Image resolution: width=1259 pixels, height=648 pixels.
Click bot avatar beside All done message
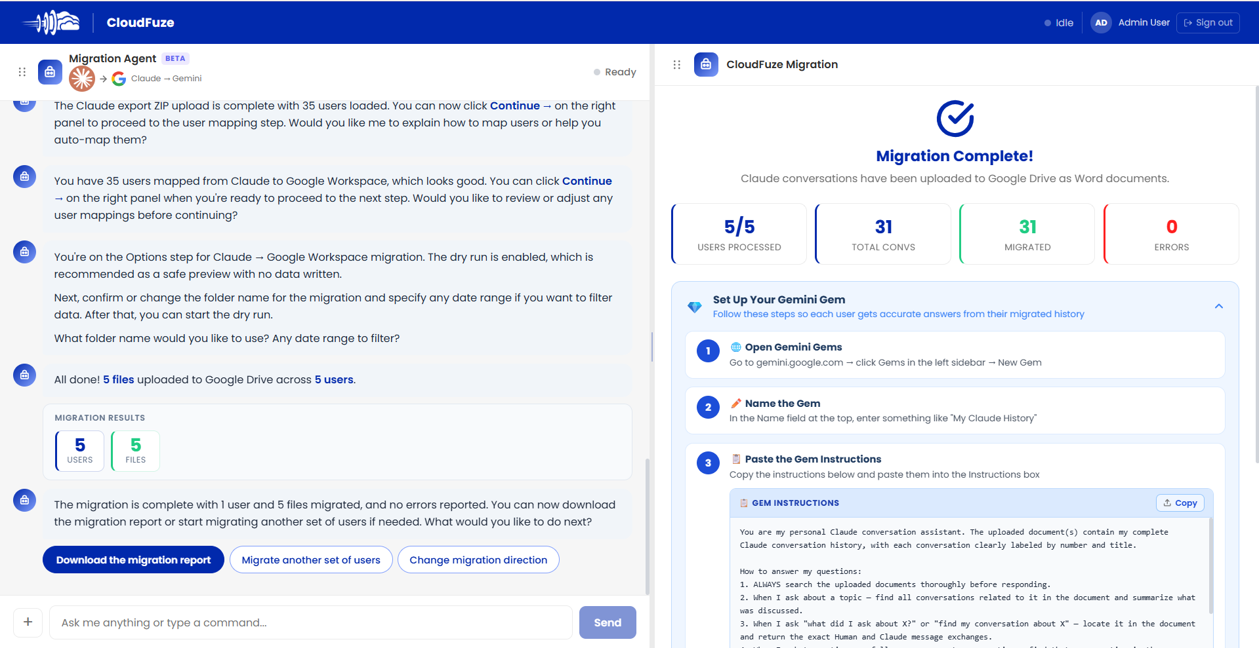pos(24,375)
